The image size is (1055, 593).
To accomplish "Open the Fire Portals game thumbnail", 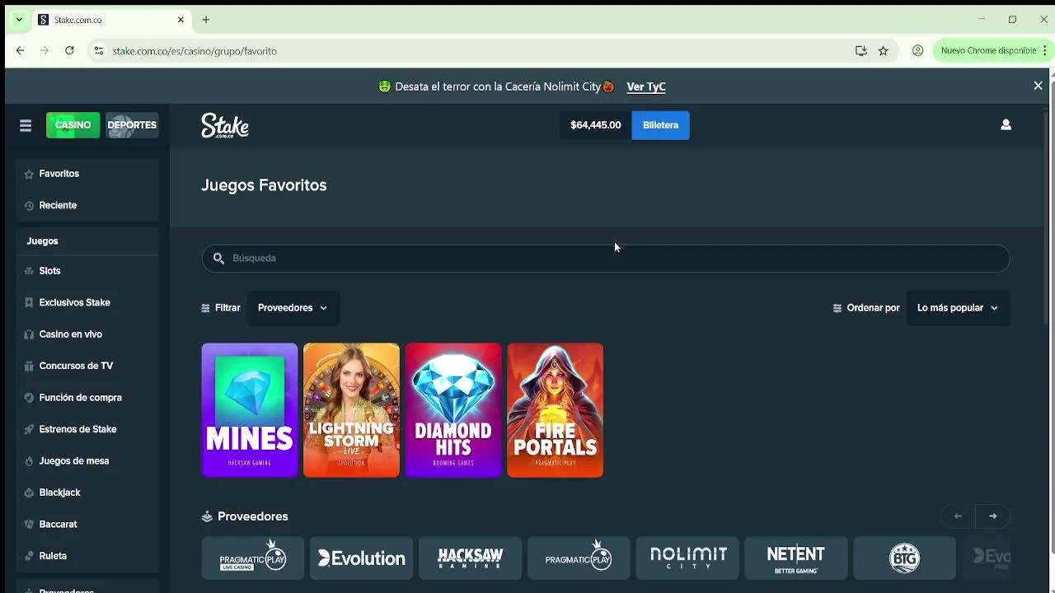I will pos(556,410).
